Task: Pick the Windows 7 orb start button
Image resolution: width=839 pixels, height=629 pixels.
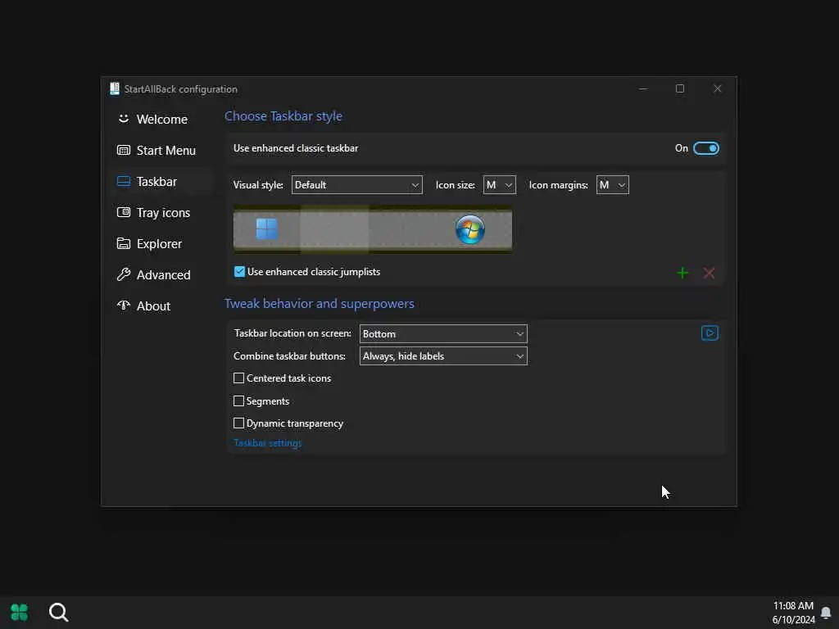Action: point(469,229)
